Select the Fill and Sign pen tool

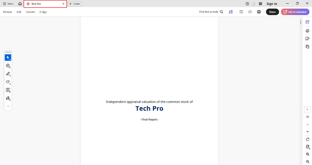point(8,98)
